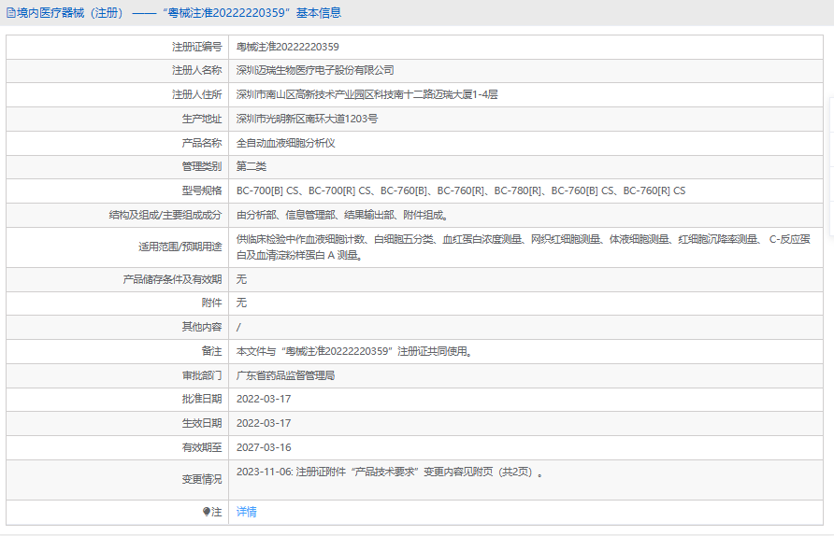834x536 pixels.
Task: Click the 生效日期 row label
Action: [x=202, y=423]
